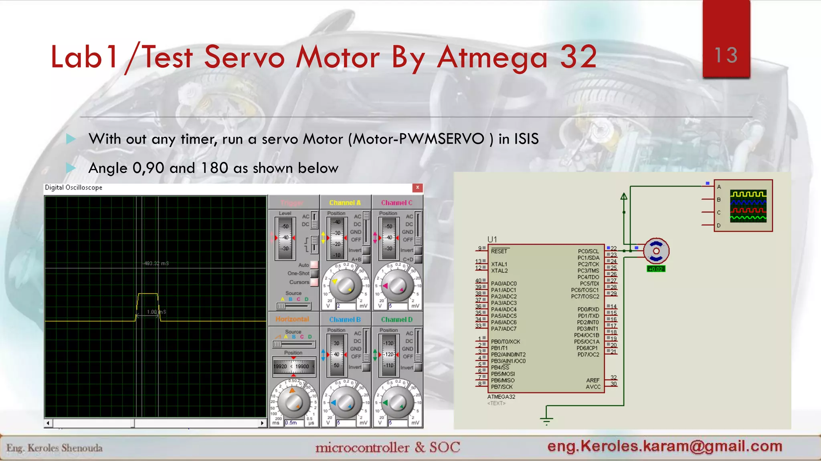Screen dimensions: 821x461
Task: Click the power terminal arrow above the servo
Action: point(624,196)
